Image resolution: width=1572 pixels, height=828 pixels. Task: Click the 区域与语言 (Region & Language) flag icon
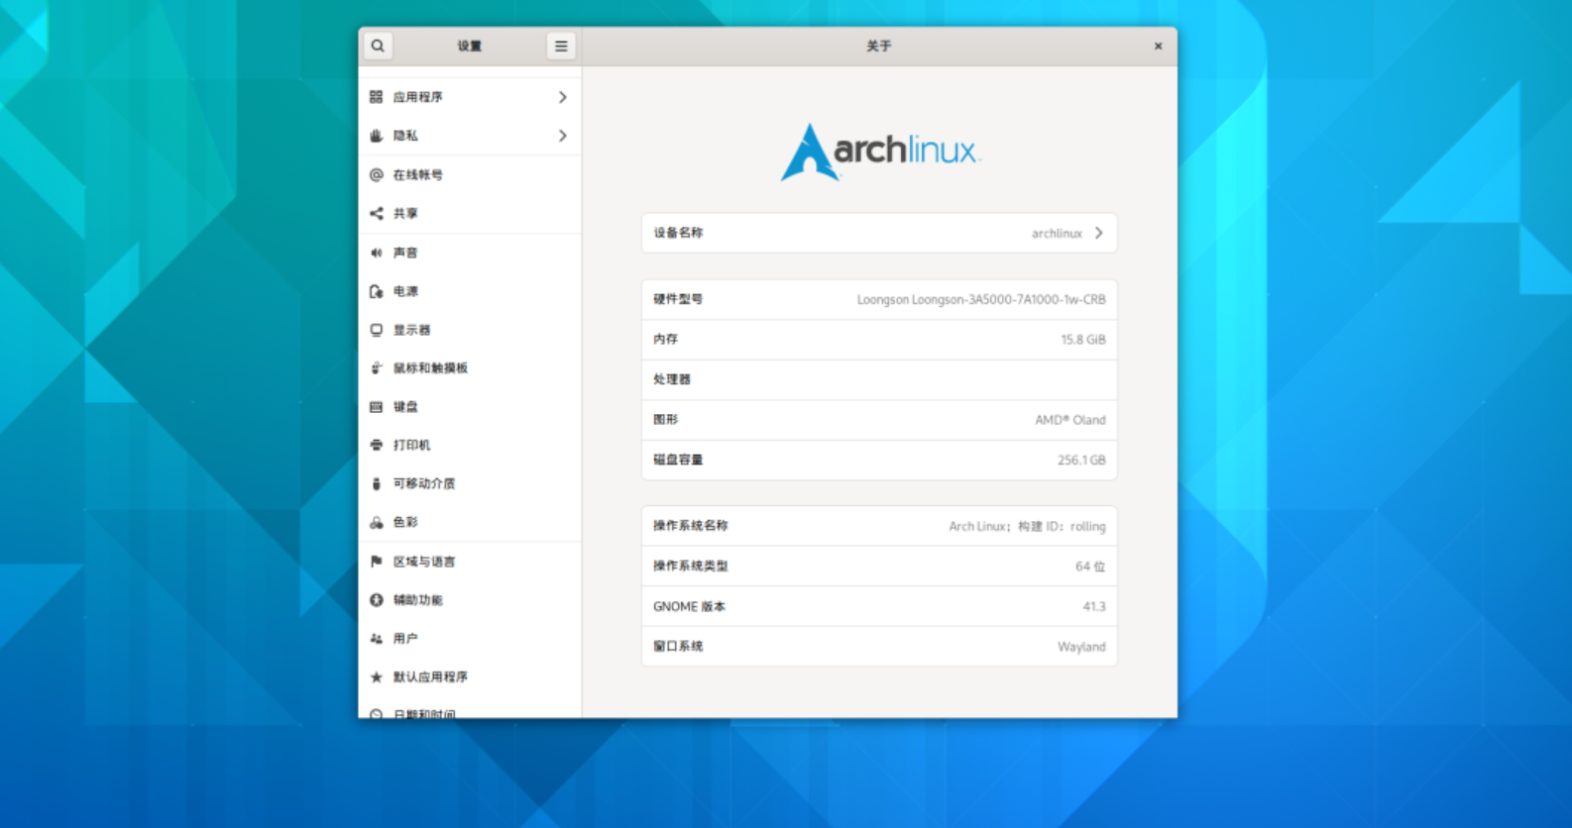pyautogui.click(x=377, y=562)
